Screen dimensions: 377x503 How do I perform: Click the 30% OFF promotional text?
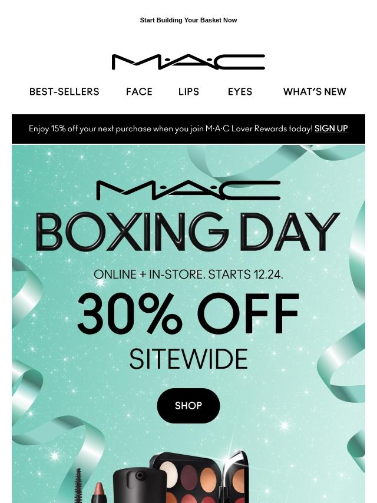pos(188,313)
